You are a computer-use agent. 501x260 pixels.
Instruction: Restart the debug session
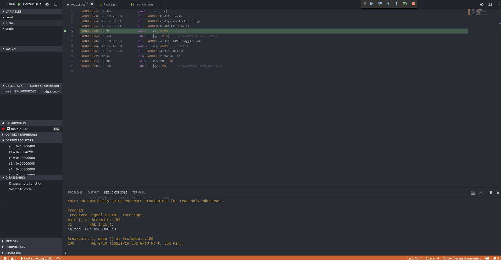pyautogui.click(x=405, y=4)
